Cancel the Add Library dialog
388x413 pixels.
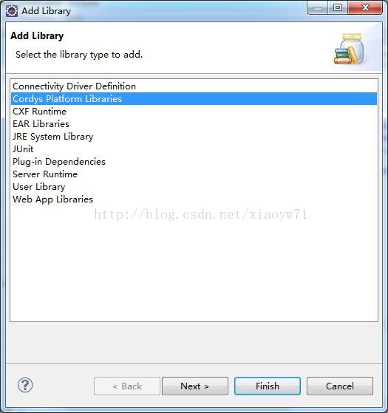pyautogui.click(x=340, y=386)
